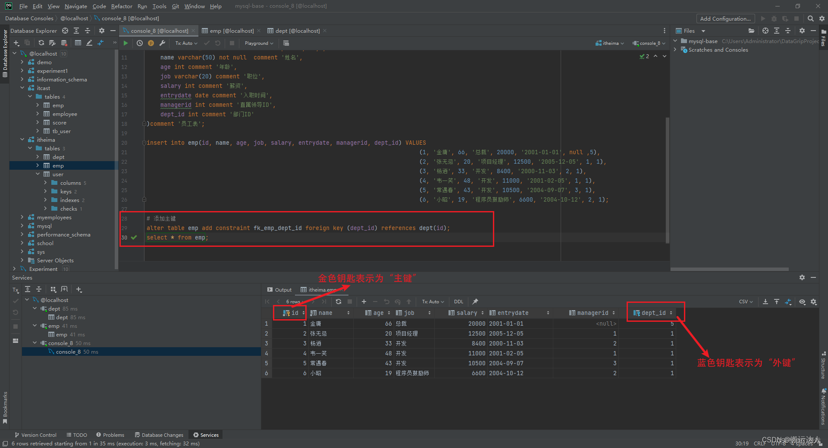Image resolution: width=828 pixels, height=448 pixels.
Task: Reload result grid page icon
Action: pyautogui.click(x=339, y=302)
